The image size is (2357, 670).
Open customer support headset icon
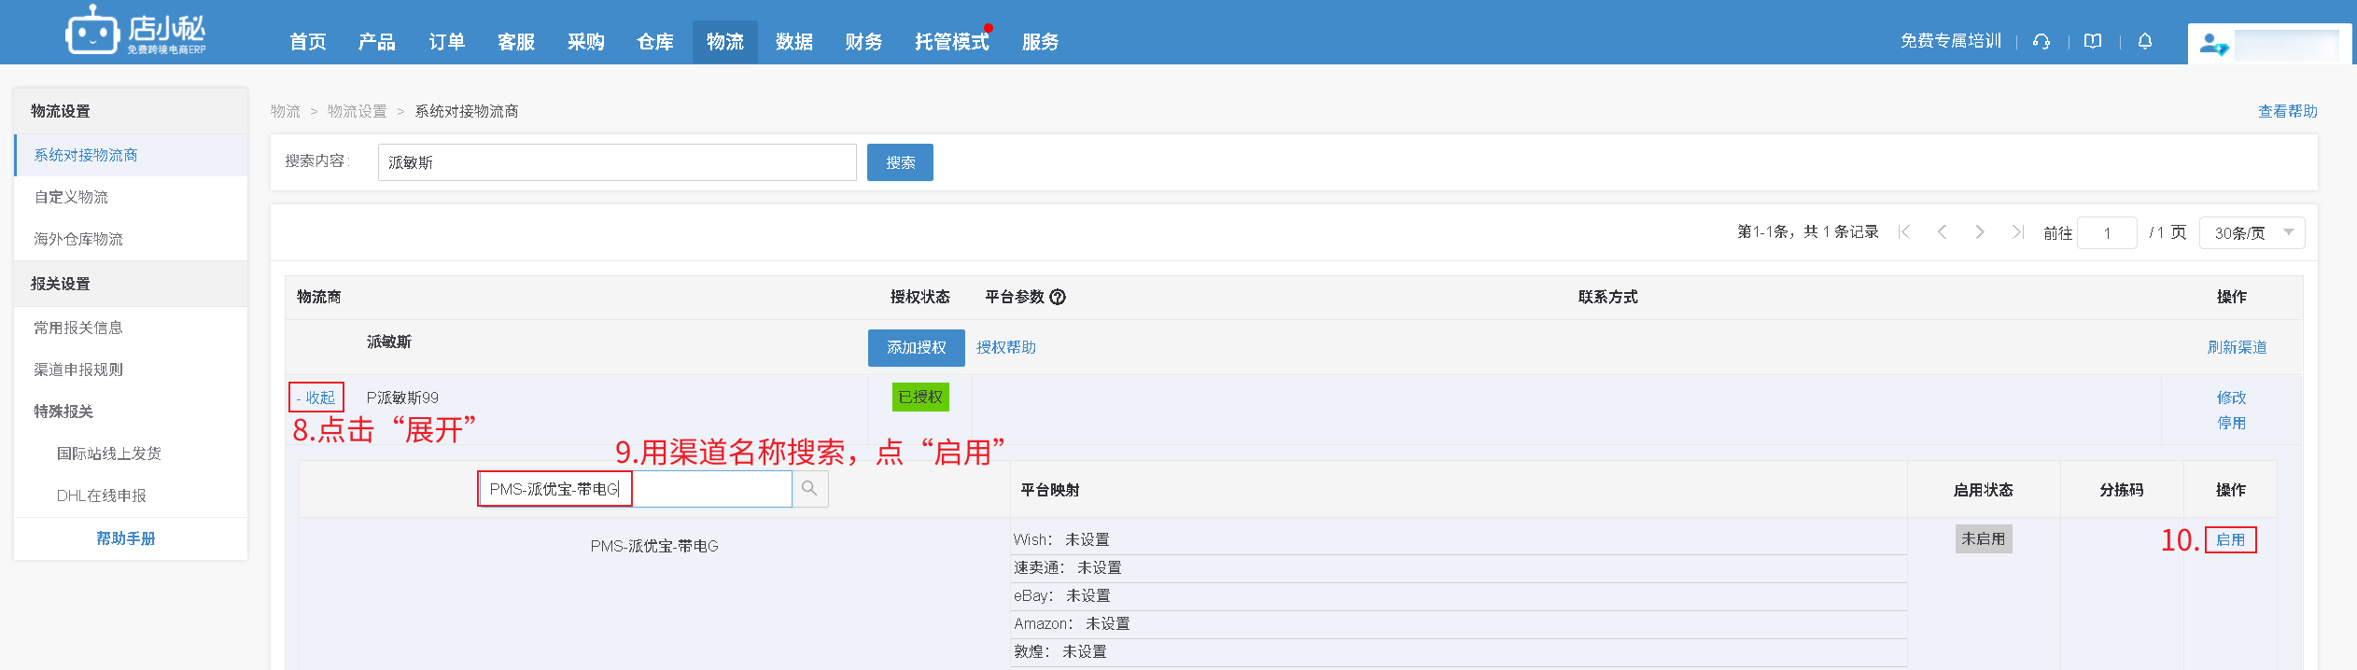coord(2041,41)
